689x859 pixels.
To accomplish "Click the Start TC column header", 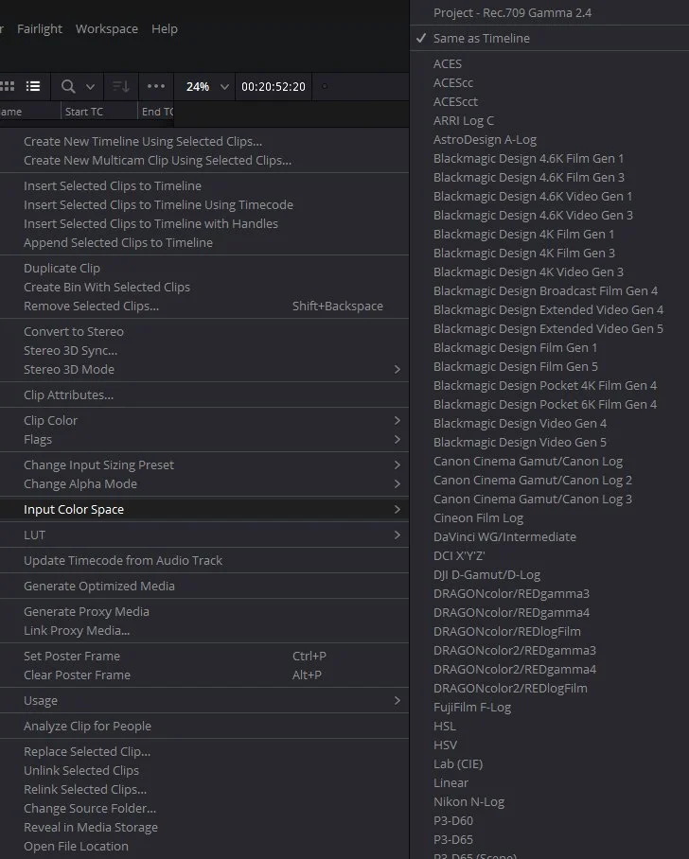I will pos(84,112).
